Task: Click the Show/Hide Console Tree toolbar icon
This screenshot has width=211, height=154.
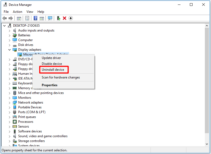Action: click(19, 18)
